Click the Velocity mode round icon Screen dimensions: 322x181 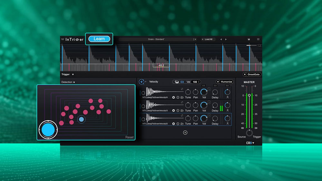pyautogui.click(x=141, y=82)
